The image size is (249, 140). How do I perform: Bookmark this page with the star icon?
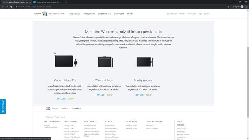[x=228, y=7]
